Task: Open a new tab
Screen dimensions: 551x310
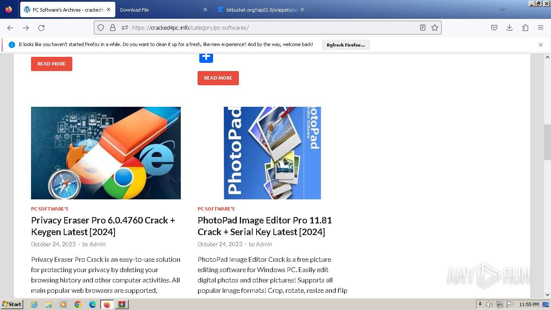Action: [318, 9]
